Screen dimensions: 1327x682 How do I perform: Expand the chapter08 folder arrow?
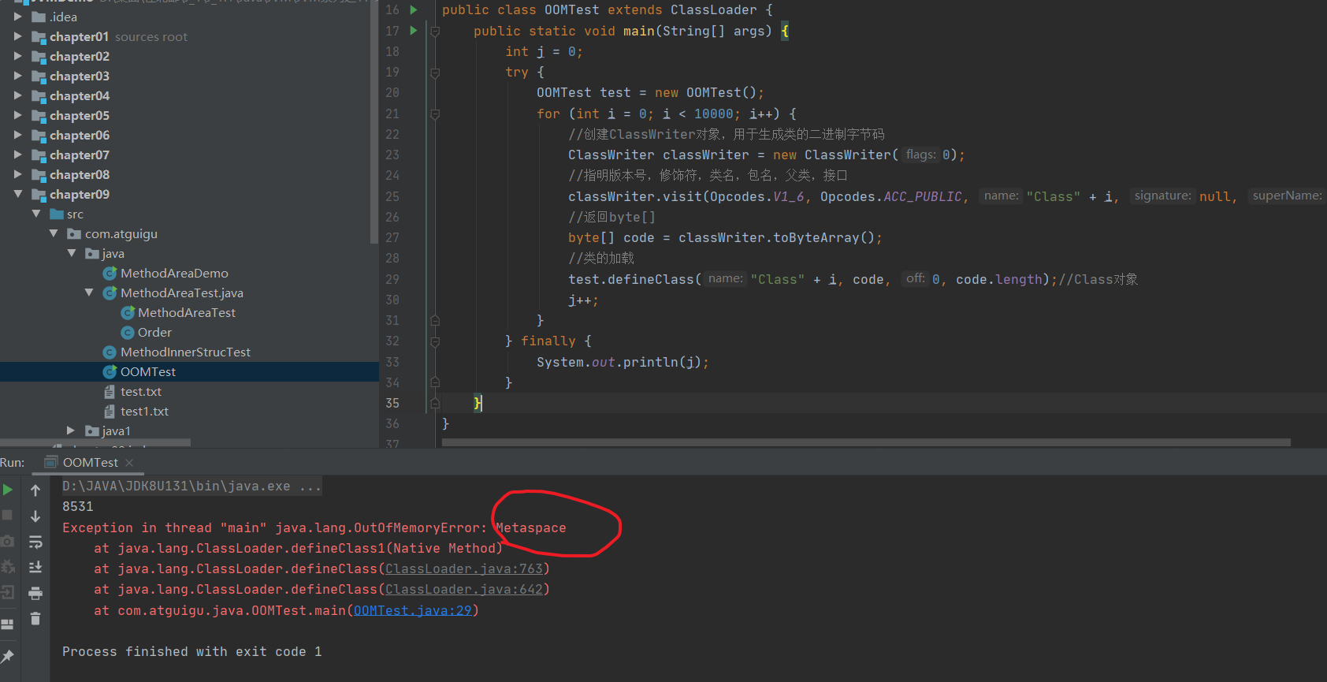[x=18, y=174]
